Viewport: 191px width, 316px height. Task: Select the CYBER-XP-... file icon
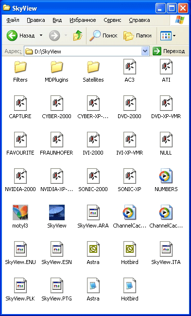pyautogui.click(x=93, y=103)
